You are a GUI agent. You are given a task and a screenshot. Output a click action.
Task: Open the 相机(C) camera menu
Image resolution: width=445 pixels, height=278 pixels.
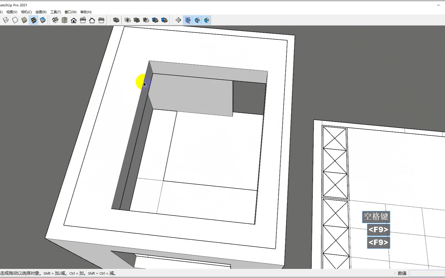click(x=26, y=12)
